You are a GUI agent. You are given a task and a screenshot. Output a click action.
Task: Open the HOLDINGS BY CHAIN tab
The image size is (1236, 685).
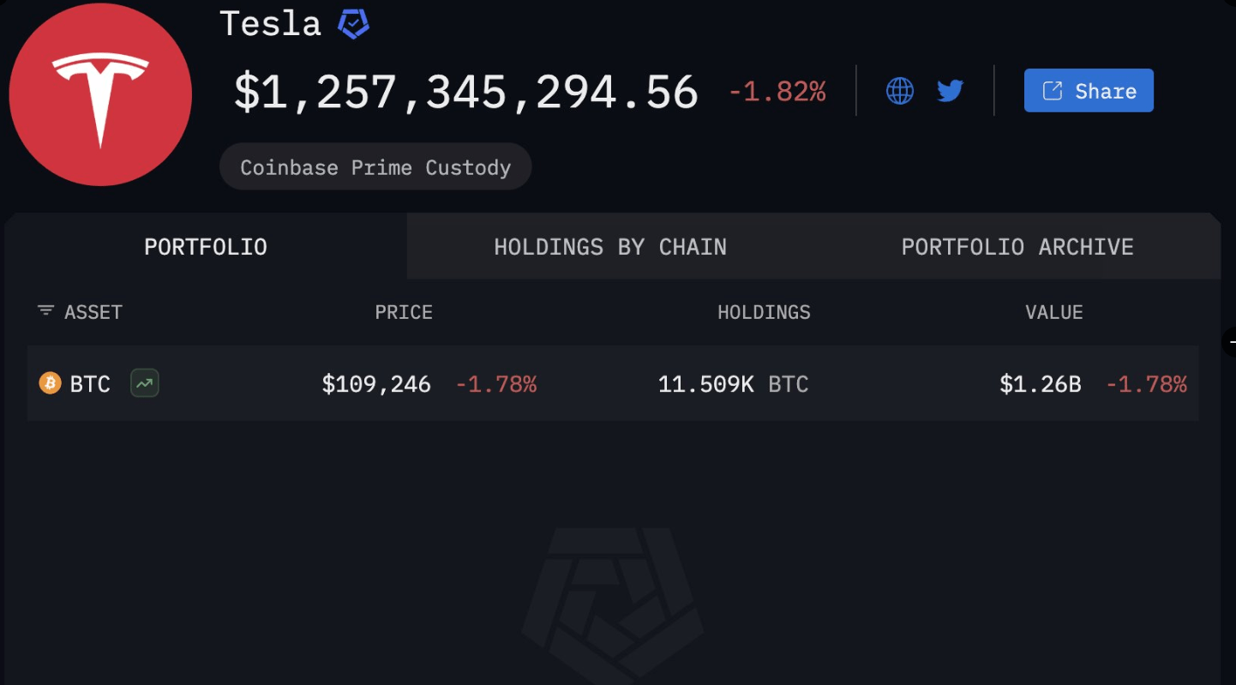pos(610,247)
